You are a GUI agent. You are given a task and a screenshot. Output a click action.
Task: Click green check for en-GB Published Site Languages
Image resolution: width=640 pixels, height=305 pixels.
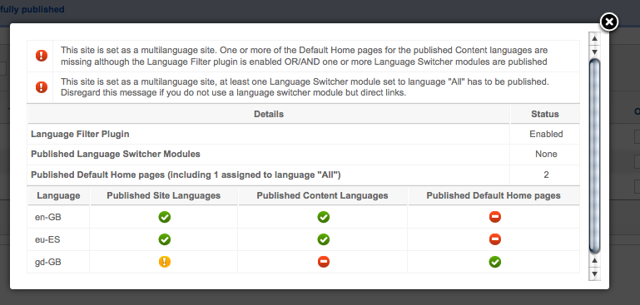coord(165,217)
